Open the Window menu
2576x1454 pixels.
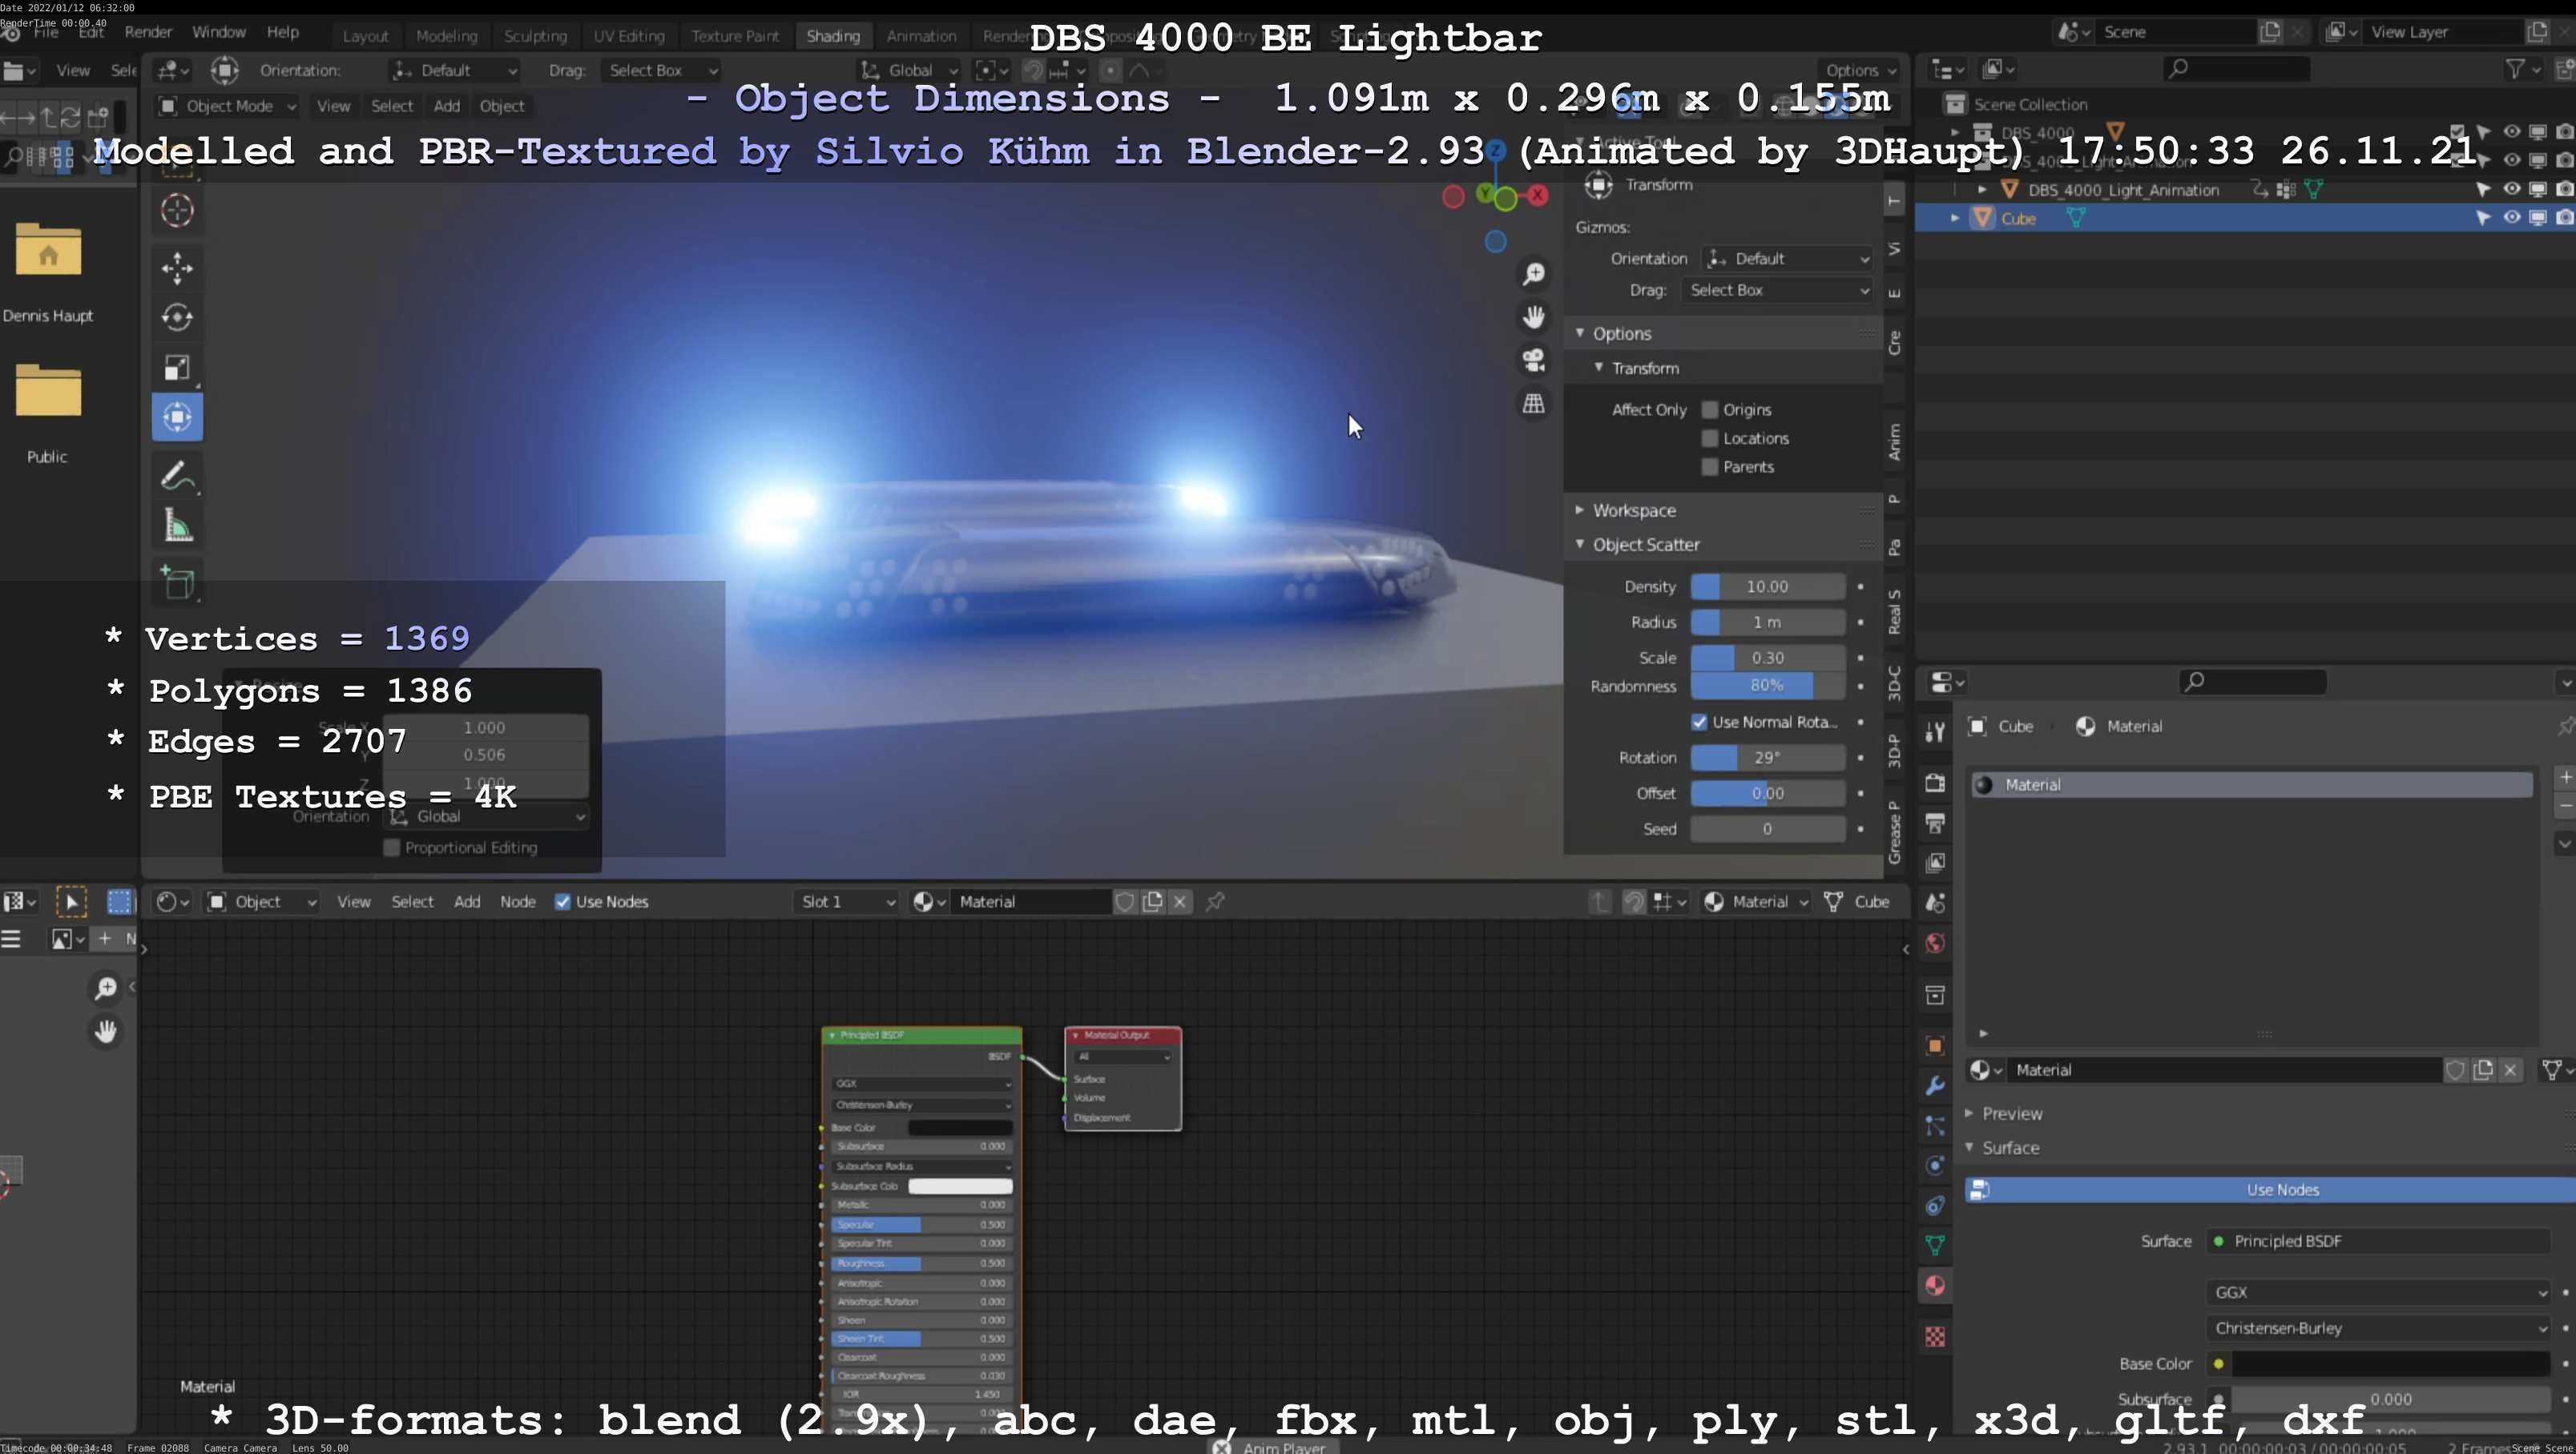click(x=218, y=32)
